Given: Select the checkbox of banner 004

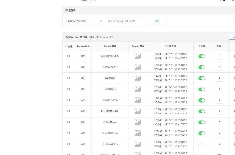Looking at the screenshot, I should pos(68,89).
